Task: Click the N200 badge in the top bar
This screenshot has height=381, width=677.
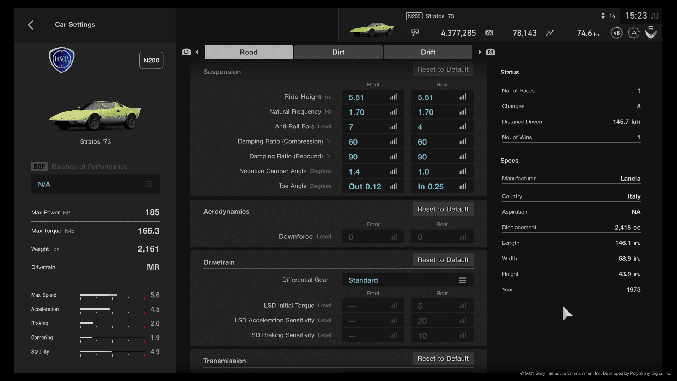Action: click(414, 16)
